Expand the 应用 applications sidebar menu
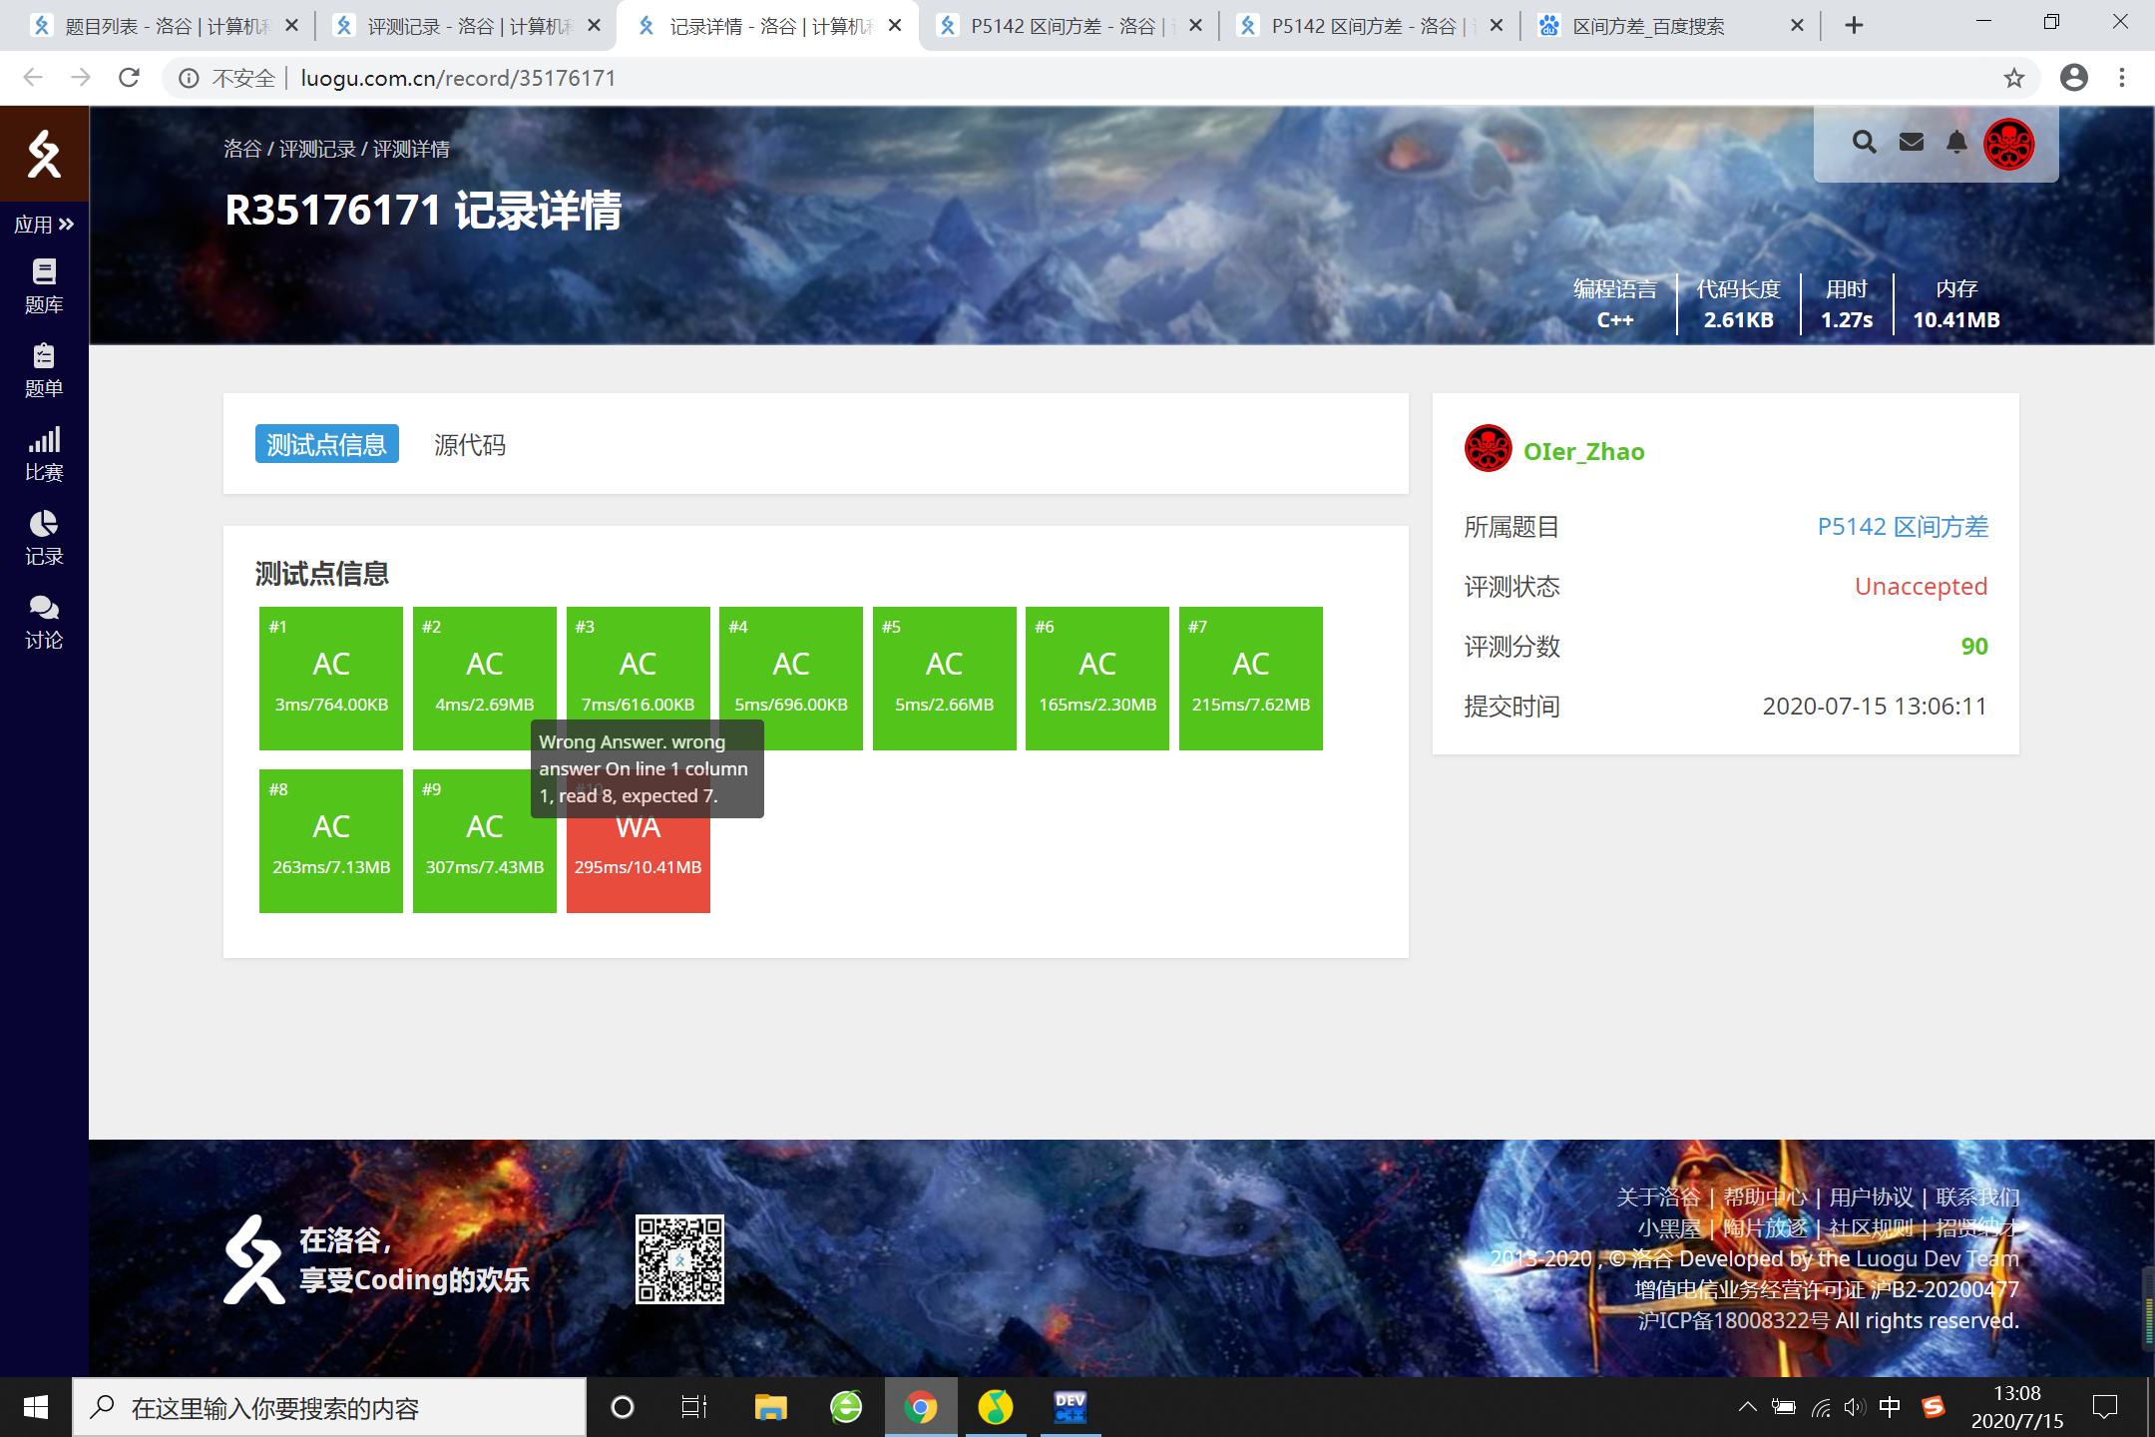The width and height of the screenshot is (2155, 1437). (44, 225)
